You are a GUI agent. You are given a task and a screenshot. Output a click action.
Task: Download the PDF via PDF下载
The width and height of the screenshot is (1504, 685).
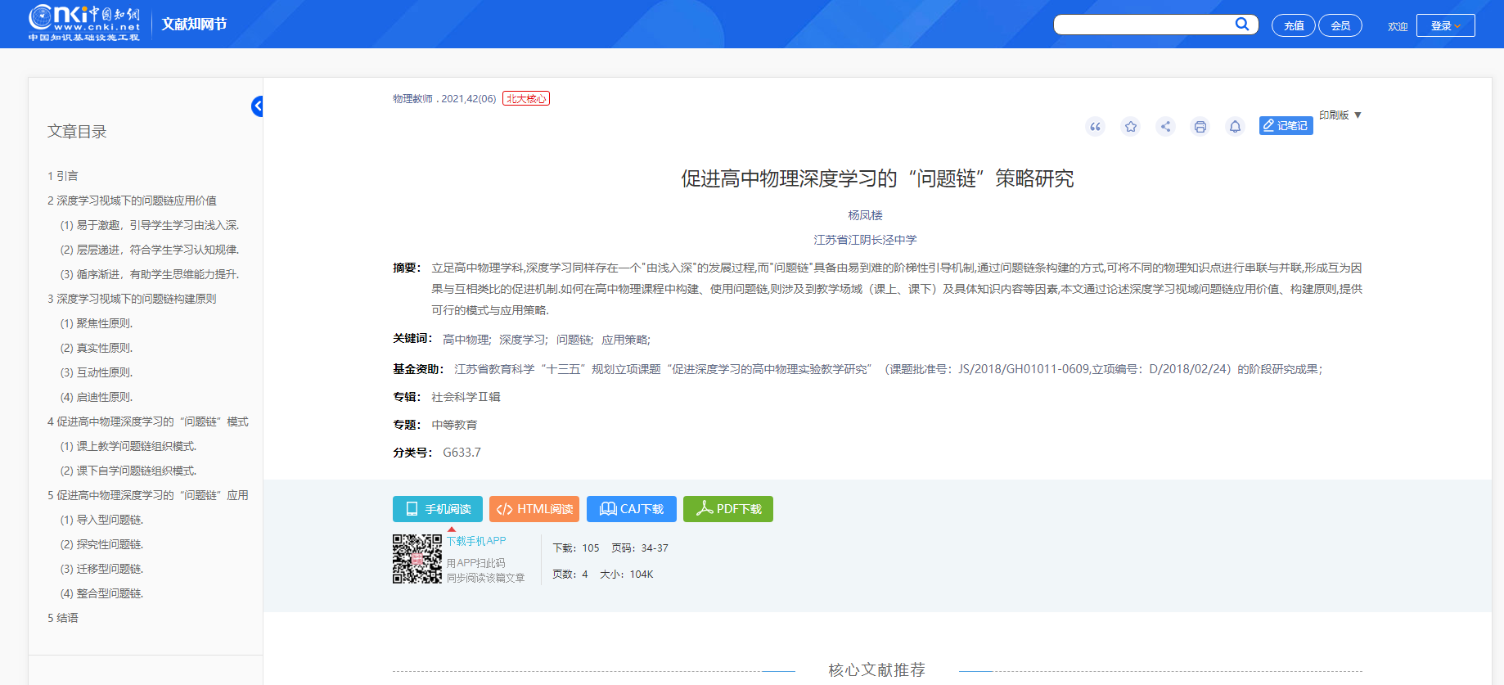coord(727,509)
